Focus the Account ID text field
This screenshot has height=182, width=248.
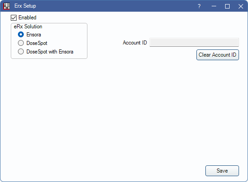click(x=194, y=42)
